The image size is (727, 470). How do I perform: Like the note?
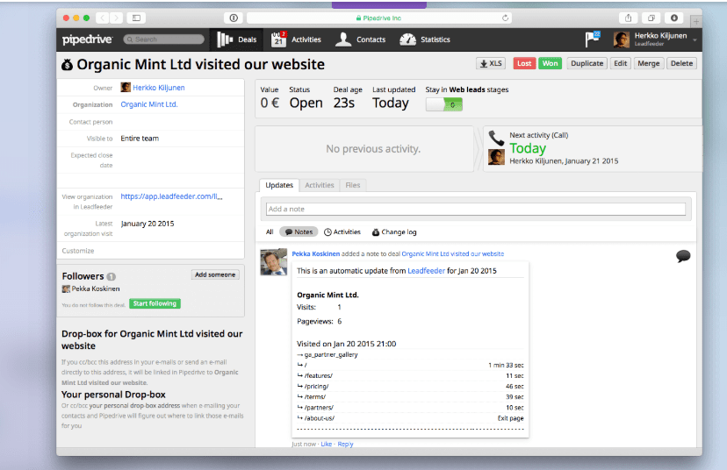tap(327, 444)
